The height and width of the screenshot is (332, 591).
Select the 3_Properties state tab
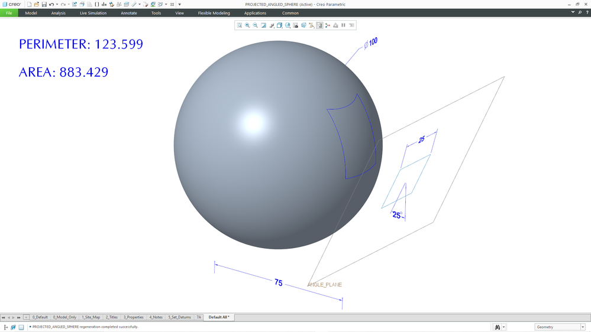click(134, 317)
